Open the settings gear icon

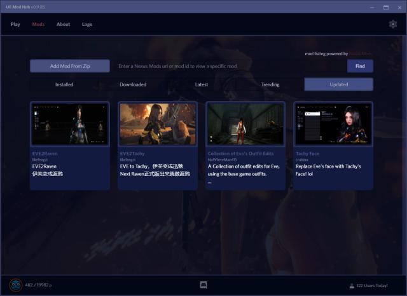click(393, 24)
